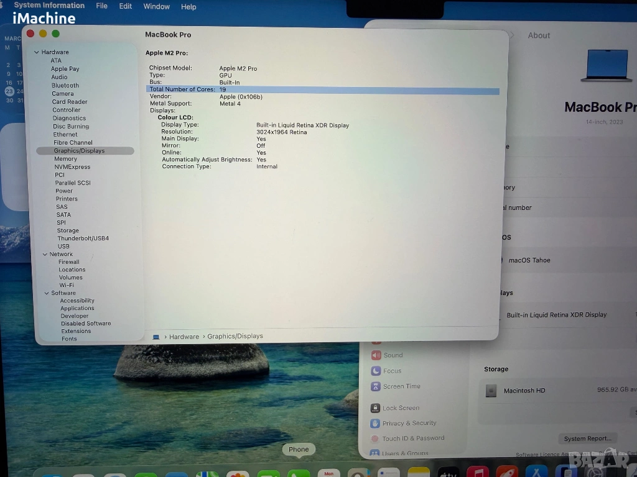Open Music app in the Dock
637x477 pixels.
tap(477, 472)
